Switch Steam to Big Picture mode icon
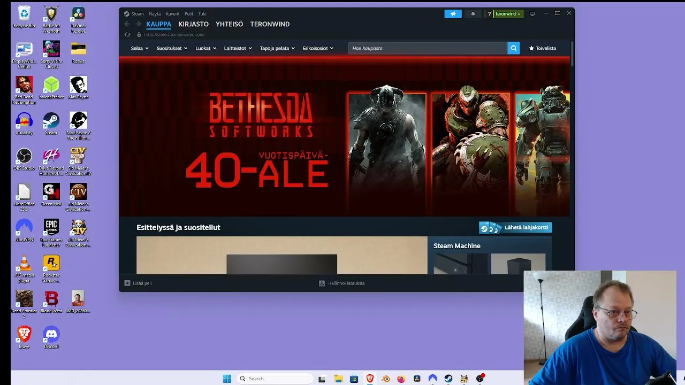 coord(532,14)
